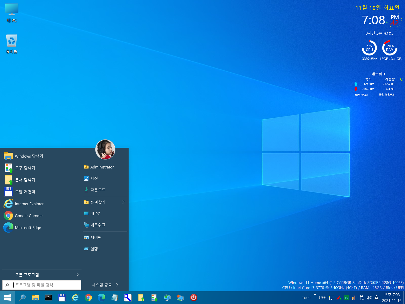Open 사진 in the Start menu
The height and width of the screenshot is (304, 405).
[105, 178]
